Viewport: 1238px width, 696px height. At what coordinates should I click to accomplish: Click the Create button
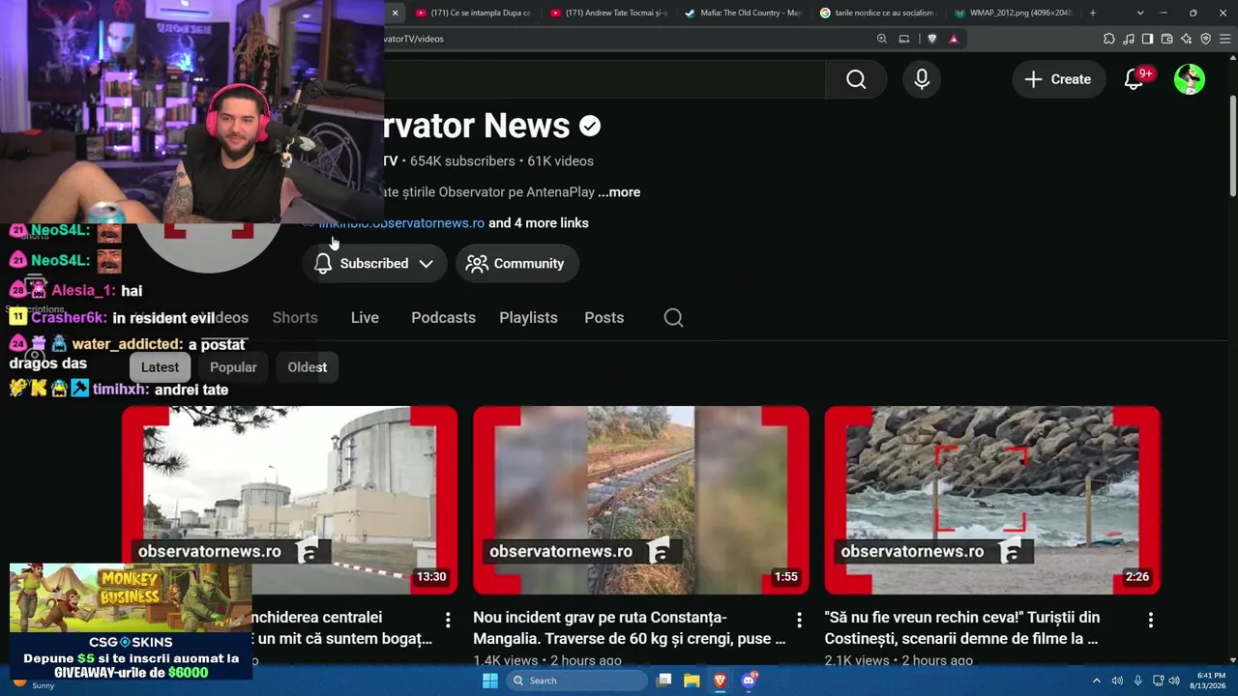point(1058,79)
